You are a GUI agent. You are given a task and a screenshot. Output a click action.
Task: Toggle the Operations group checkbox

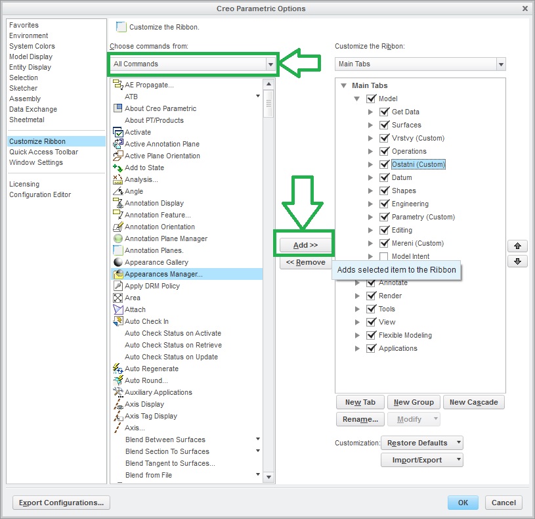point(384,151)
